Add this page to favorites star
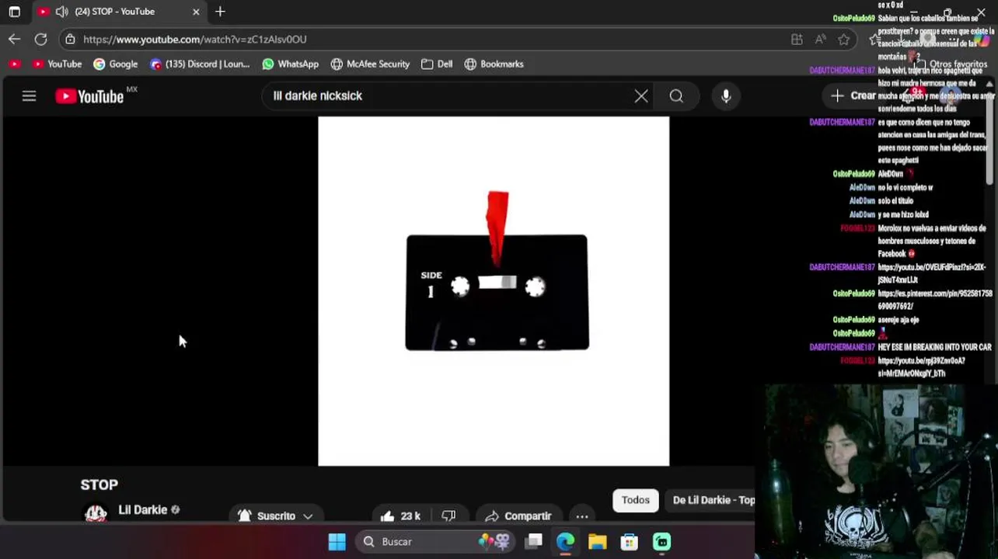 [844, 39]
